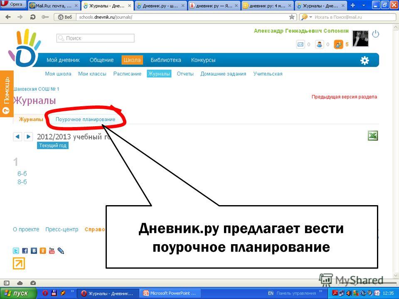The image size is (399, 299).
Task: Open Отчеты submenu link
Action: (185, 74)
